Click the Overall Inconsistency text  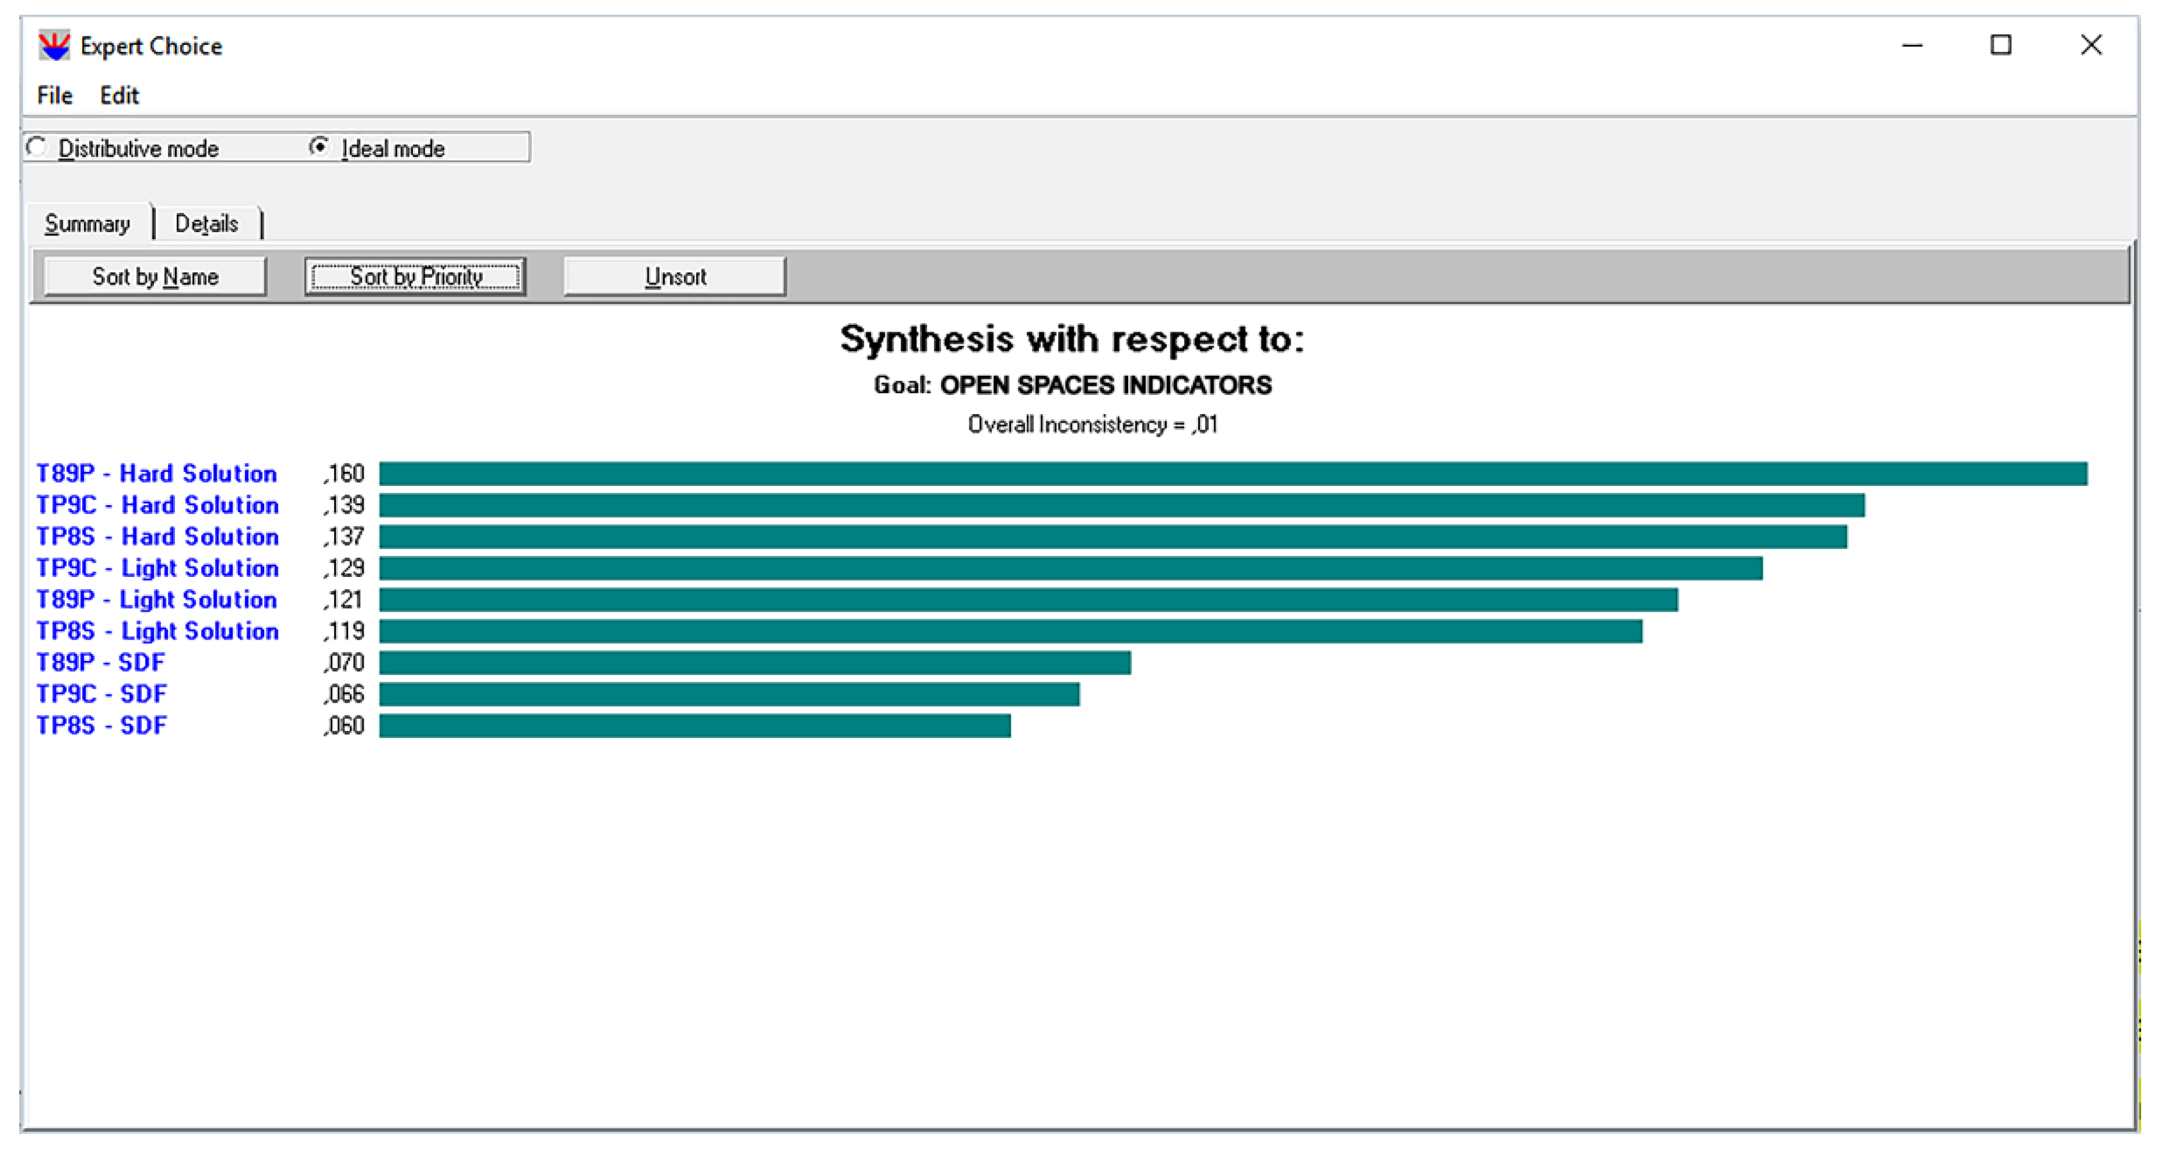[1092, 424]
